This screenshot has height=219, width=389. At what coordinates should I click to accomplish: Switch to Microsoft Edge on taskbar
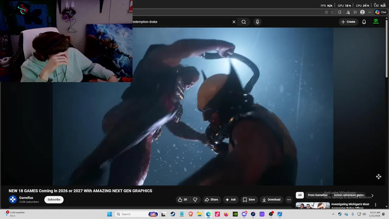coord(208,214)
